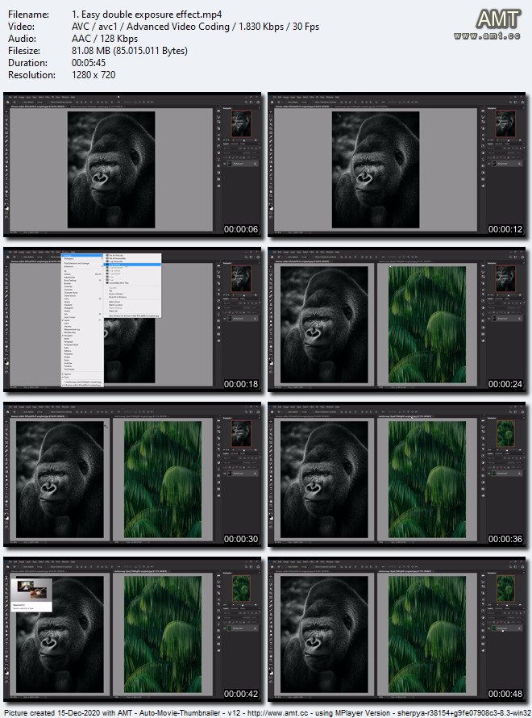This screenshot has height=718, width=532.
Task: Toggle Background layer eye in 00:00:48 frame
Action: pos(489,628)
